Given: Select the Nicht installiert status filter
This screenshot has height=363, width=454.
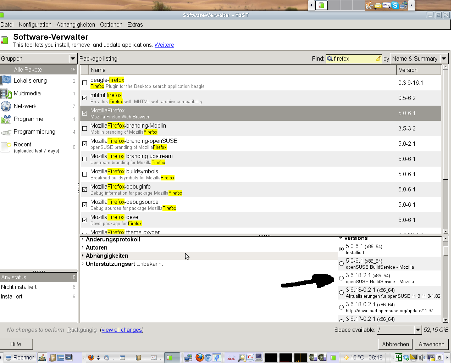Looking at the screenshot, I should coord(38,287).
